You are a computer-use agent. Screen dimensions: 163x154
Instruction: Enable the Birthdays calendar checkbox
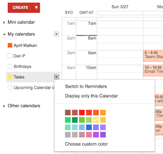(x=10, y=66)
